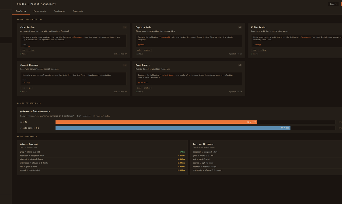This screenshot has height=204, width=342.
Task: Open the Experiments tab
Action: (x=40, y=11)
